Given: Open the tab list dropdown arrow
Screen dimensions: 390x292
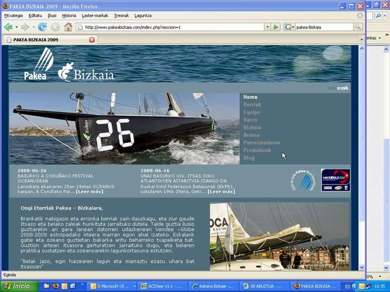Looking at the screenshot, I should [x=361, y=40].
